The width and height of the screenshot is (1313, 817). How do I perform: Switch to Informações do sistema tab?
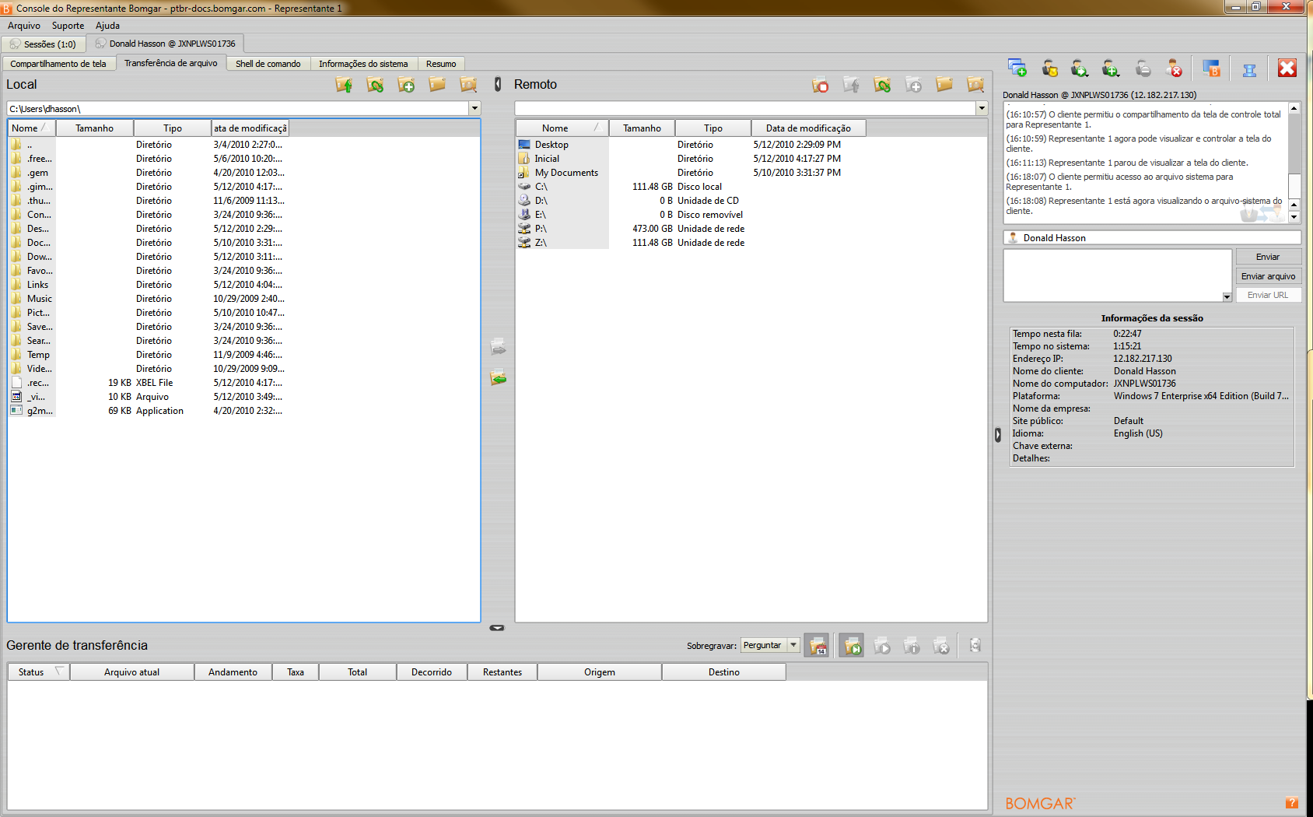(363, 64)
